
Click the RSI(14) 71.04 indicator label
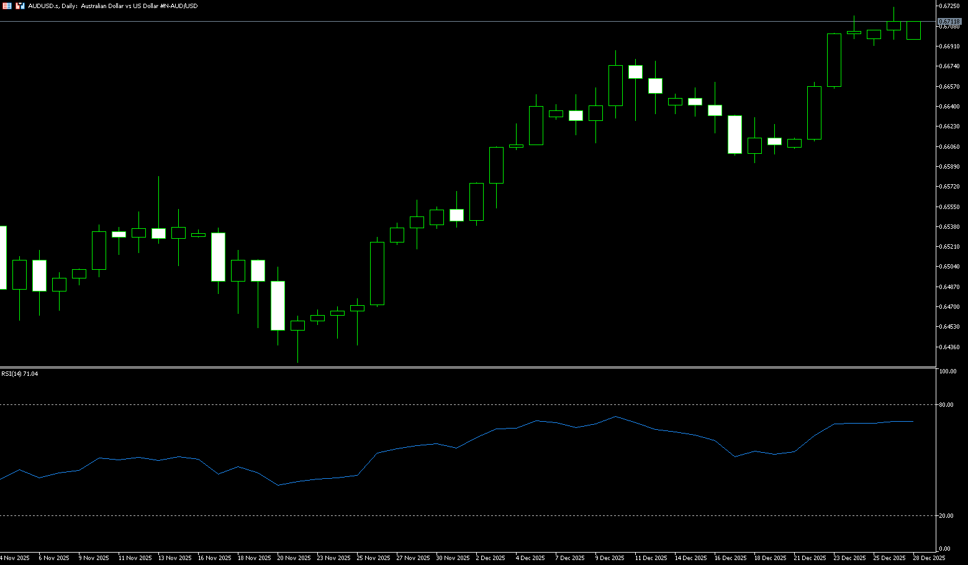pos(20,374)
